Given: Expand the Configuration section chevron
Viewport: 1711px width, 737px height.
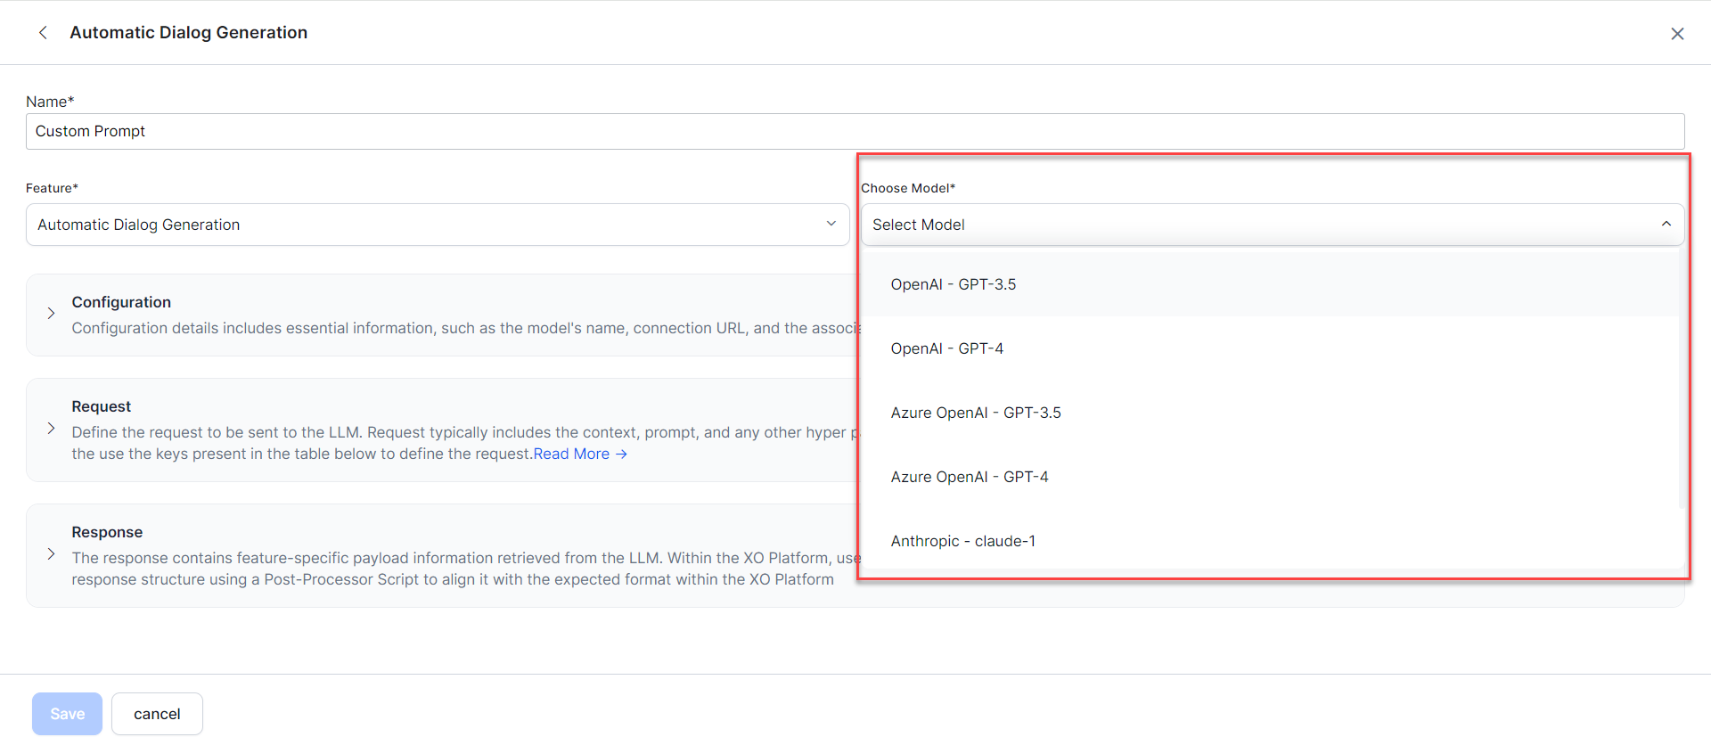Looking at the screenshot, I should 51,314.
